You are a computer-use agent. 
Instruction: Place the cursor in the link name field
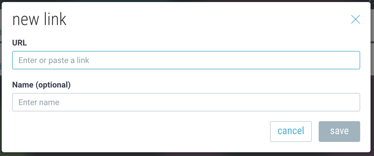click(186, 102)
